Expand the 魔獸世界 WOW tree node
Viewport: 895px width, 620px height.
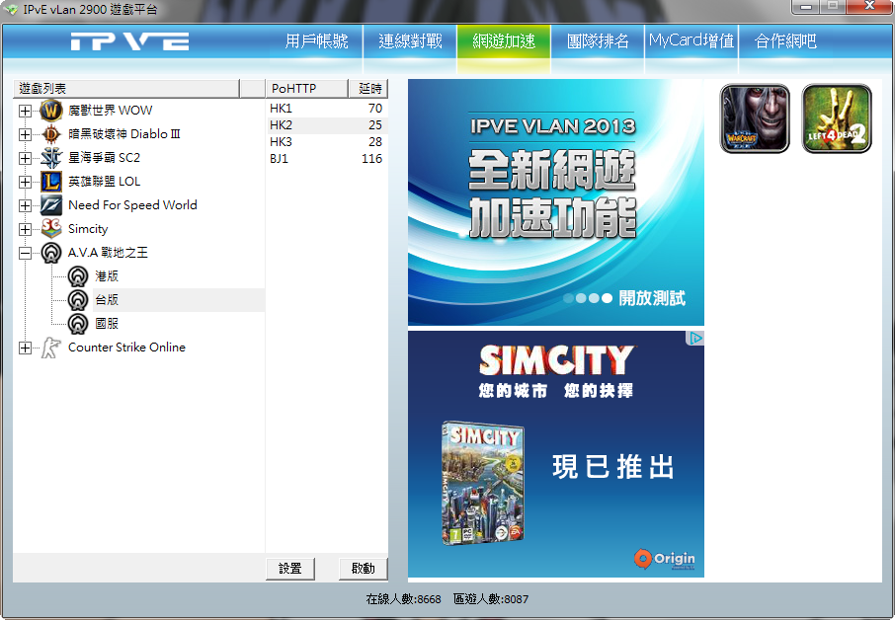pyautogui.click(x=25, y=111)
